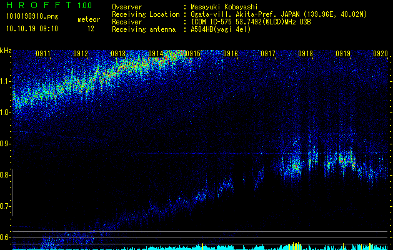The width and height of the screenshot is (393, 250).
Task: Click the 1.1 frequency axis label
Action: [6, 81]
